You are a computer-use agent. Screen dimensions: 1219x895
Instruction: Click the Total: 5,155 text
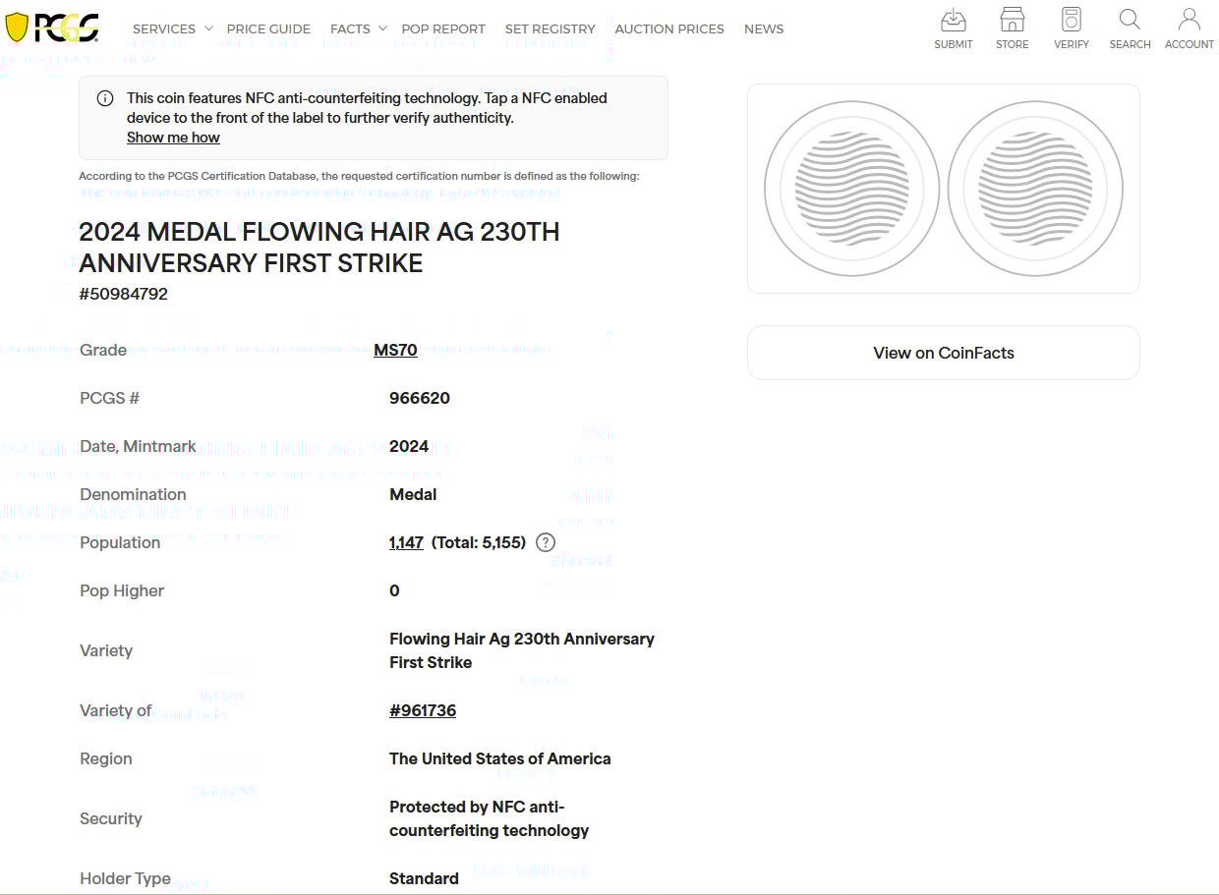click(479, 542)
